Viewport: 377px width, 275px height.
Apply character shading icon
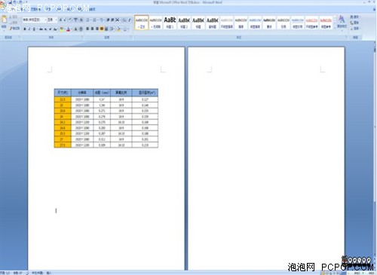click(x=75, y=29)
